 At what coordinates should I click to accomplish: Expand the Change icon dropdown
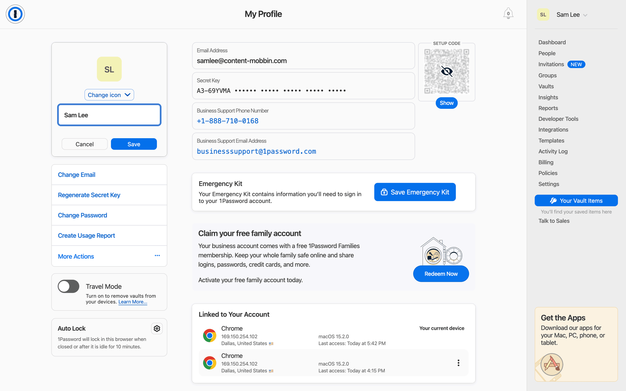(109, 95)
